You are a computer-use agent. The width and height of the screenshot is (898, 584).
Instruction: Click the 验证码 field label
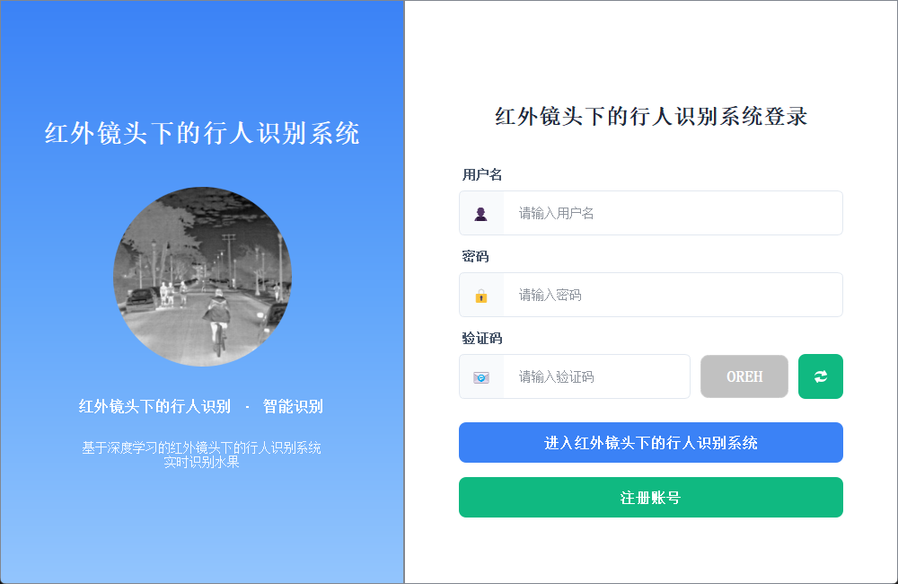[482, 339]
